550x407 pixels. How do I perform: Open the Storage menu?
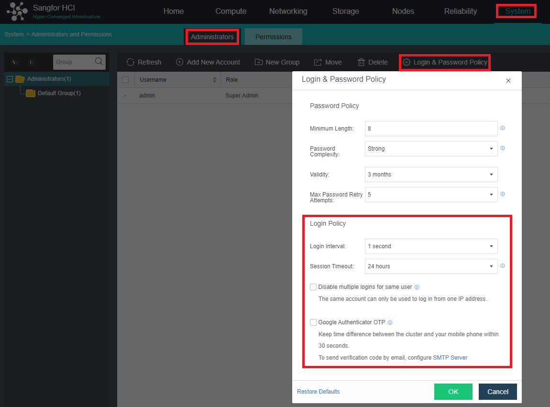345,11
